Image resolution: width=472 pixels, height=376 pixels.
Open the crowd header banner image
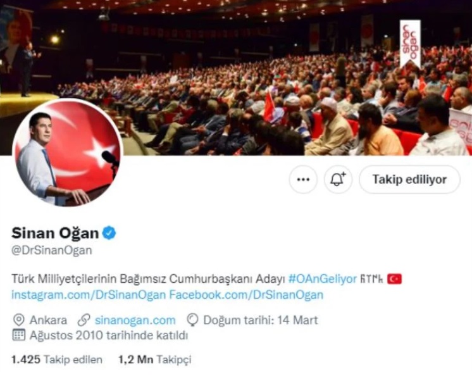236,78
